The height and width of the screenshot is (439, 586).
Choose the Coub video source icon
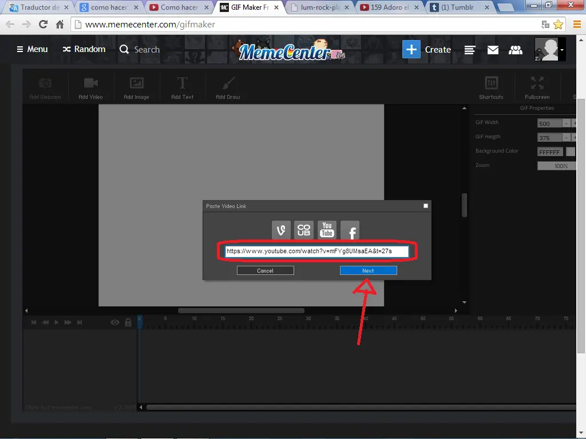tap(304, 230)
